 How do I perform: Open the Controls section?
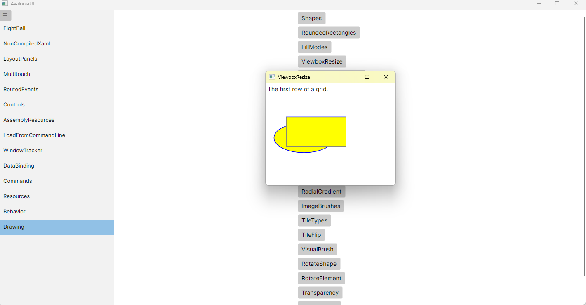(57, 105)
